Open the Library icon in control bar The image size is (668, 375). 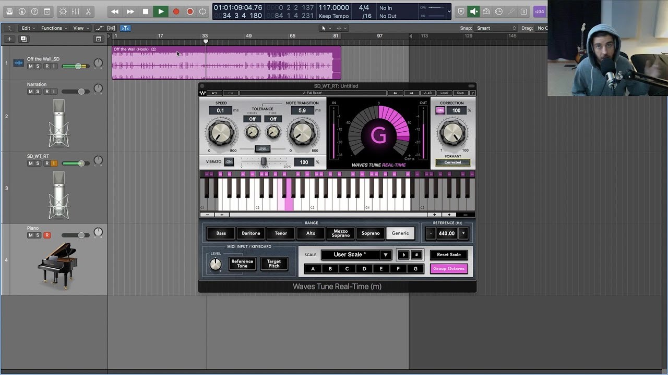click(x=9, y=11)
